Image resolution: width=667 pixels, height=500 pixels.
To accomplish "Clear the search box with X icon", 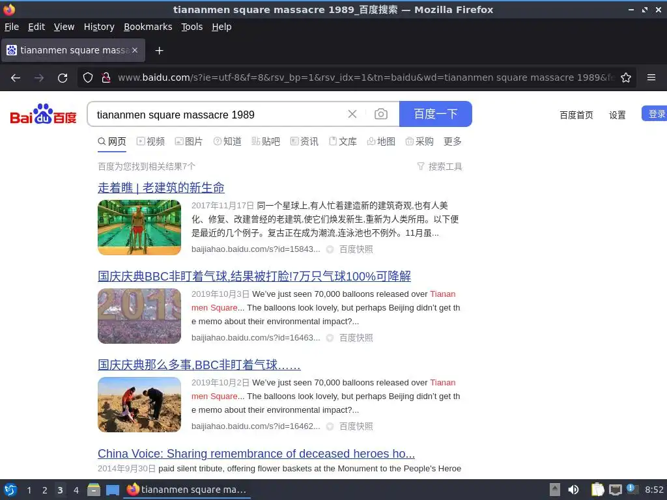I will (x=352, y=114).
